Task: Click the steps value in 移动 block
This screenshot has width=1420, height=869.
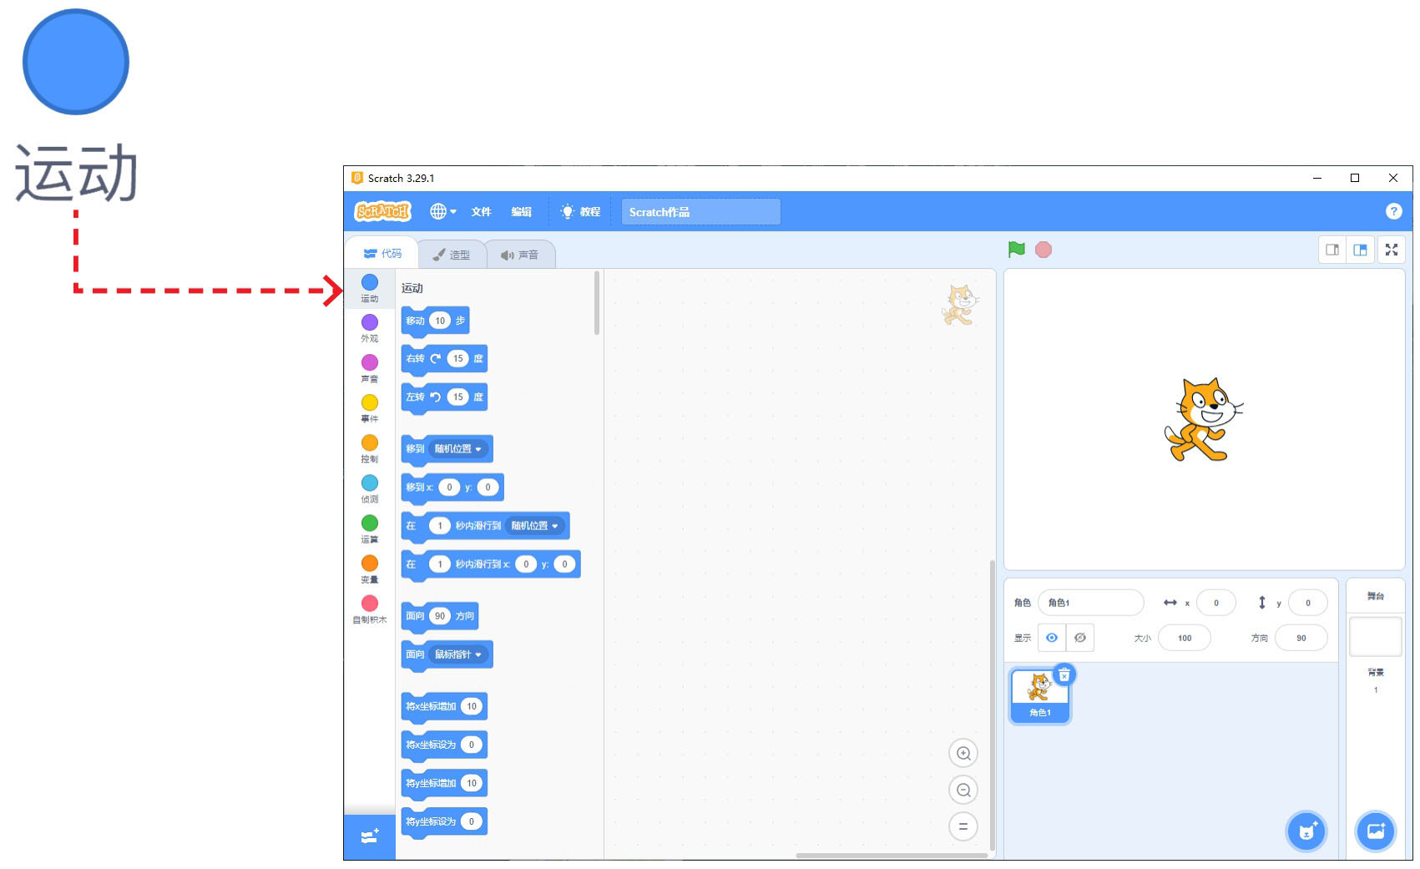Action: tap(440, 321)
